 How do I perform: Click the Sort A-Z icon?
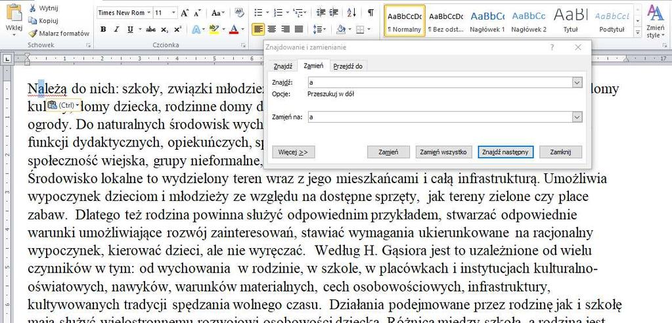[351, 13]
